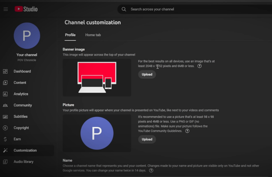
Task: Open Community in the sidebar
Action: point(27,105)
